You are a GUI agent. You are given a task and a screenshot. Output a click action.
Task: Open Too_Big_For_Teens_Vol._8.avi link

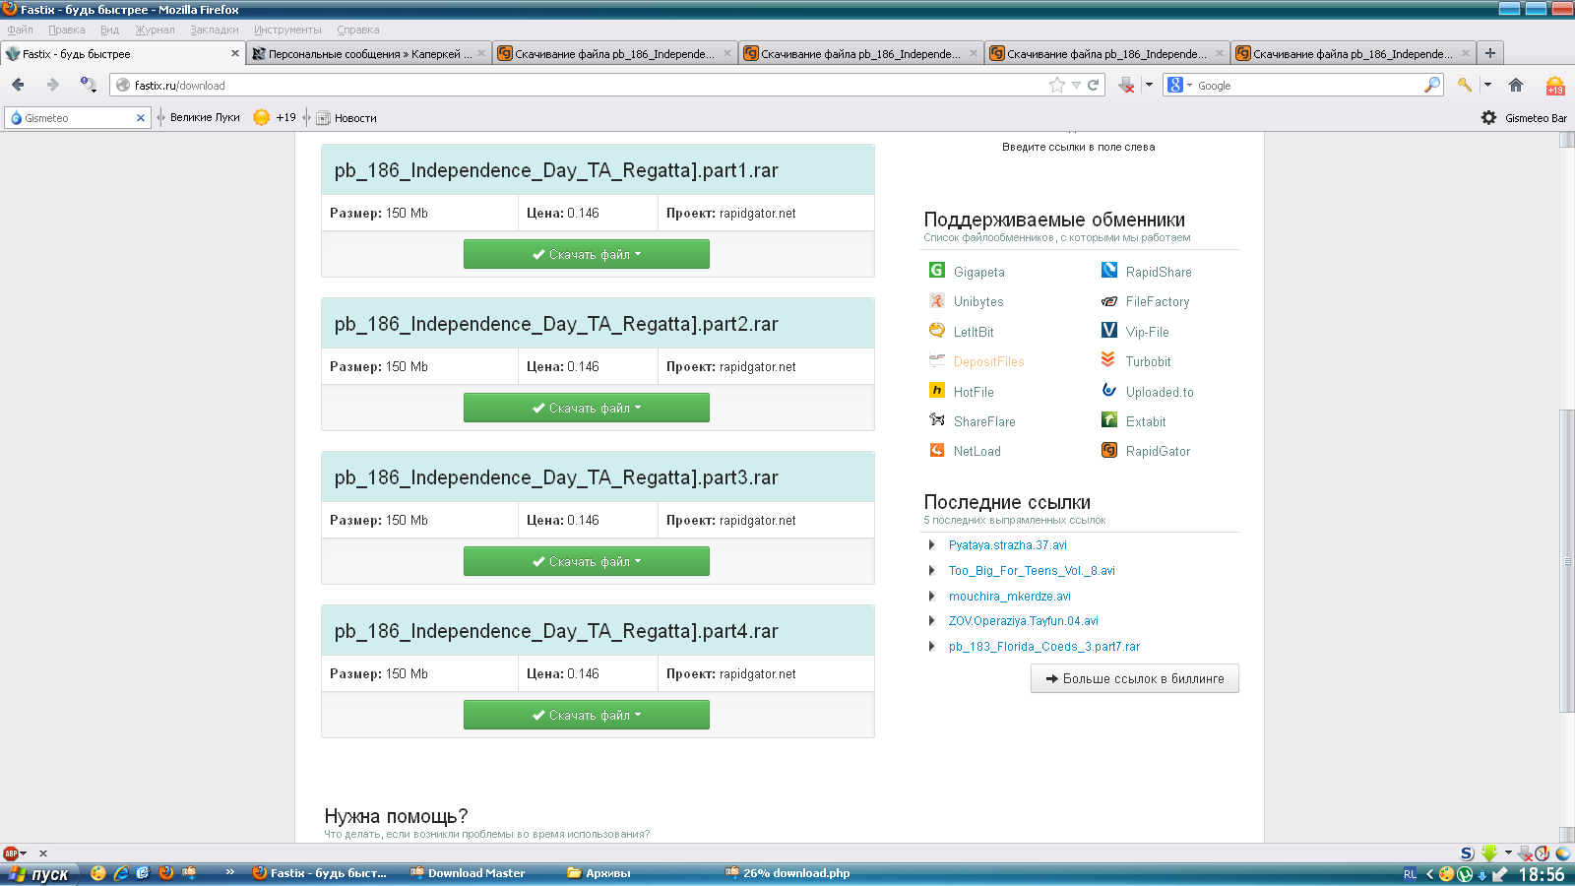click(x=1032, y=571)
